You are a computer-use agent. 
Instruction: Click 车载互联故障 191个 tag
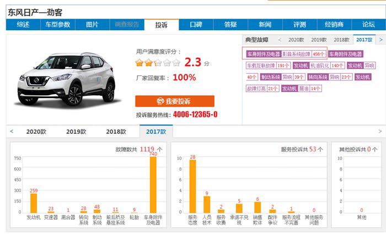[269, 66]
